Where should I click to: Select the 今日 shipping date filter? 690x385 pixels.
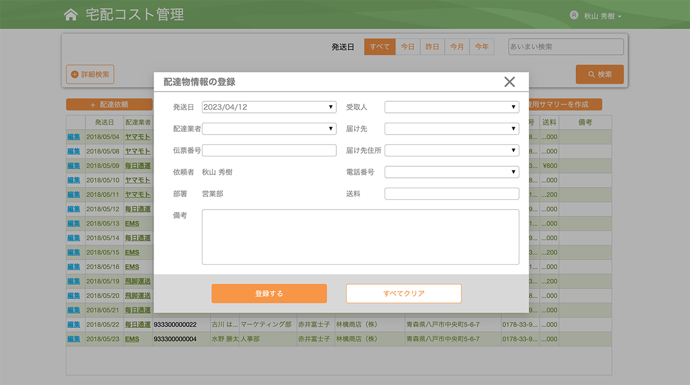click(408, 47)
